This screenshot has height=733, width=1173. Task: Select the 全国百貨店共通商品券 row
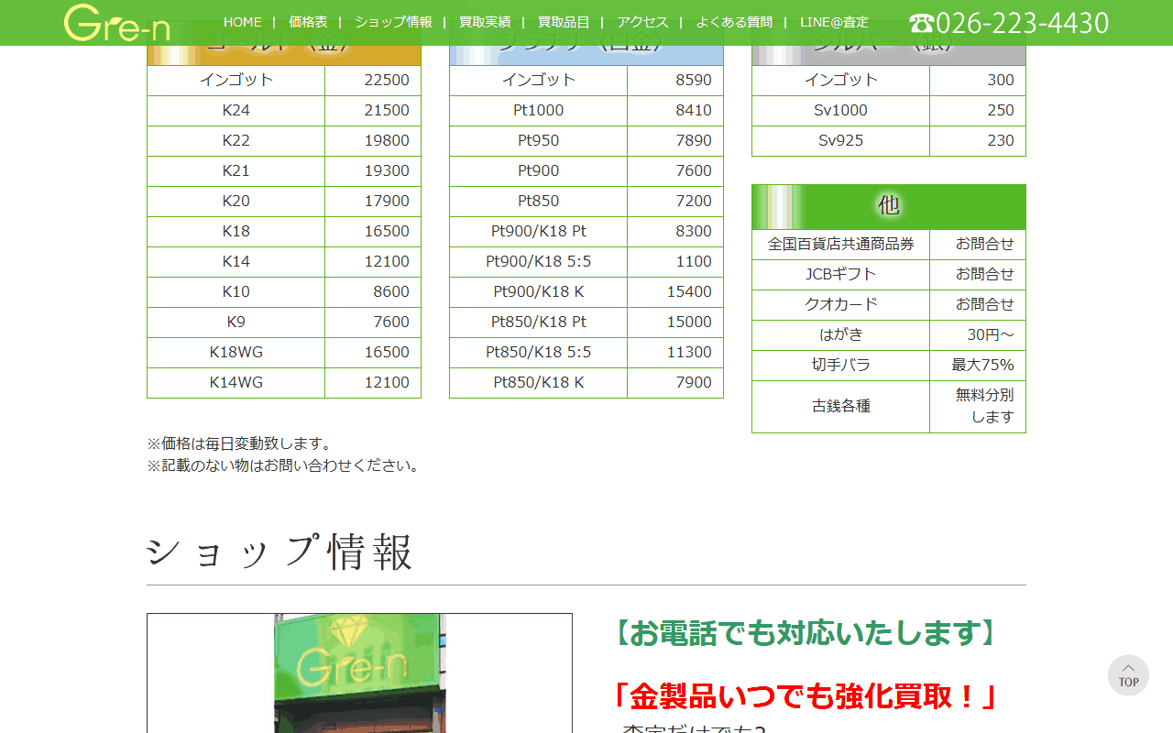tap(889, 245)
